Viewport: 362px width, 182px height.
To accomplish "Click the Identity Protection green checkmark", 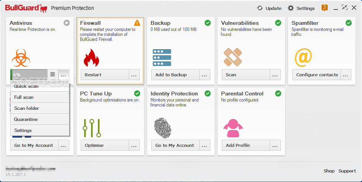I will pos(208,93).
